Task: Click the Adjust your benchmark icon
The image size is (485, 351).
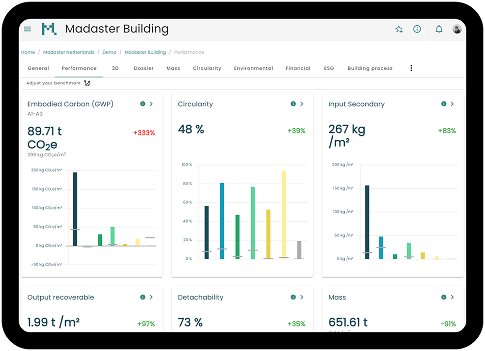Action: pyautogui.click(x=87, y=83)
